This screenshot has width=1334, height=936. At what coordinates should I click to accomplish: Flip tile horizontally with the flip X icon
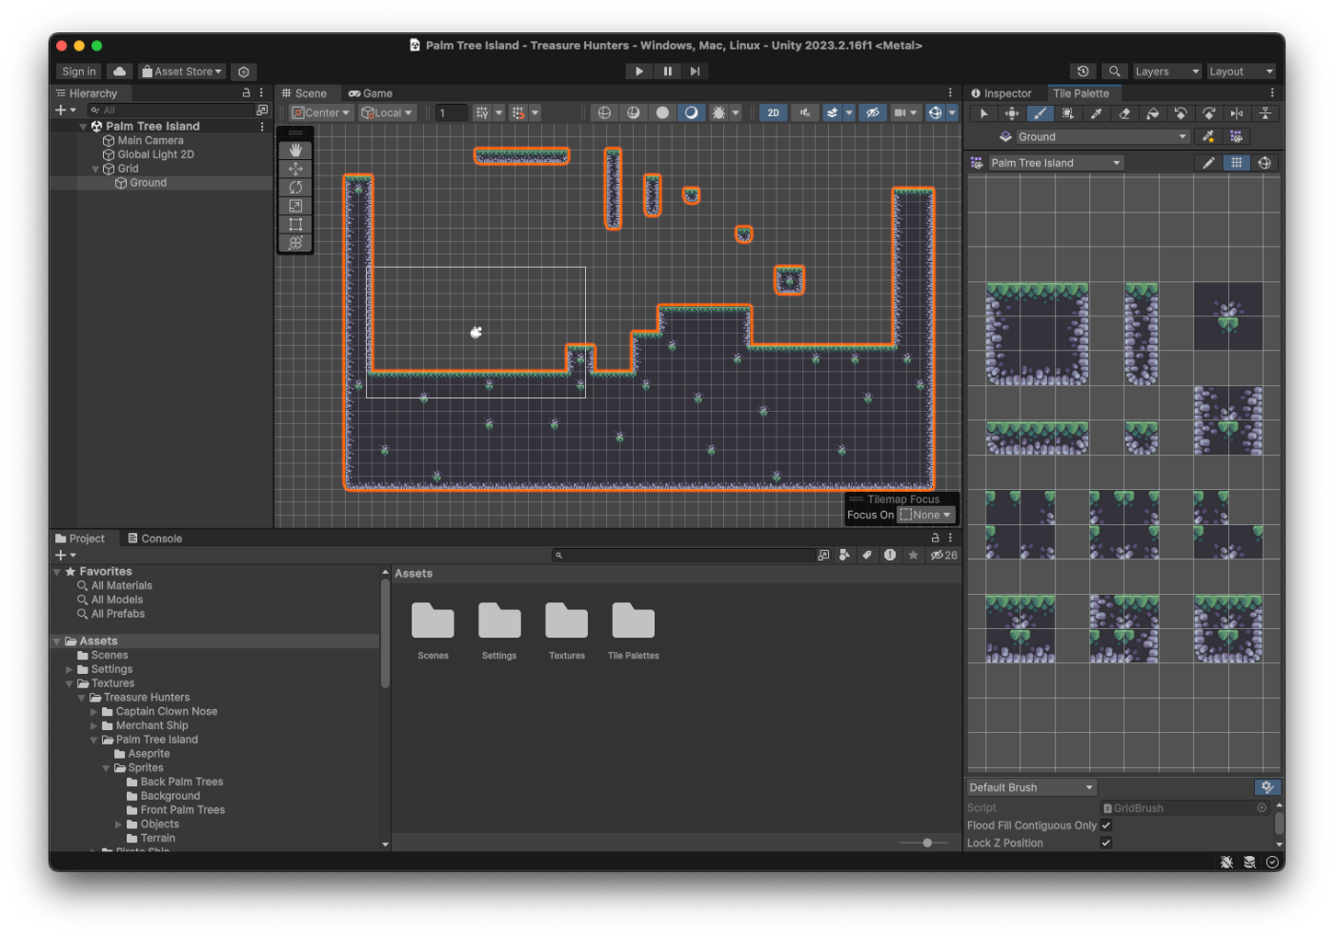coord(1237,113)
